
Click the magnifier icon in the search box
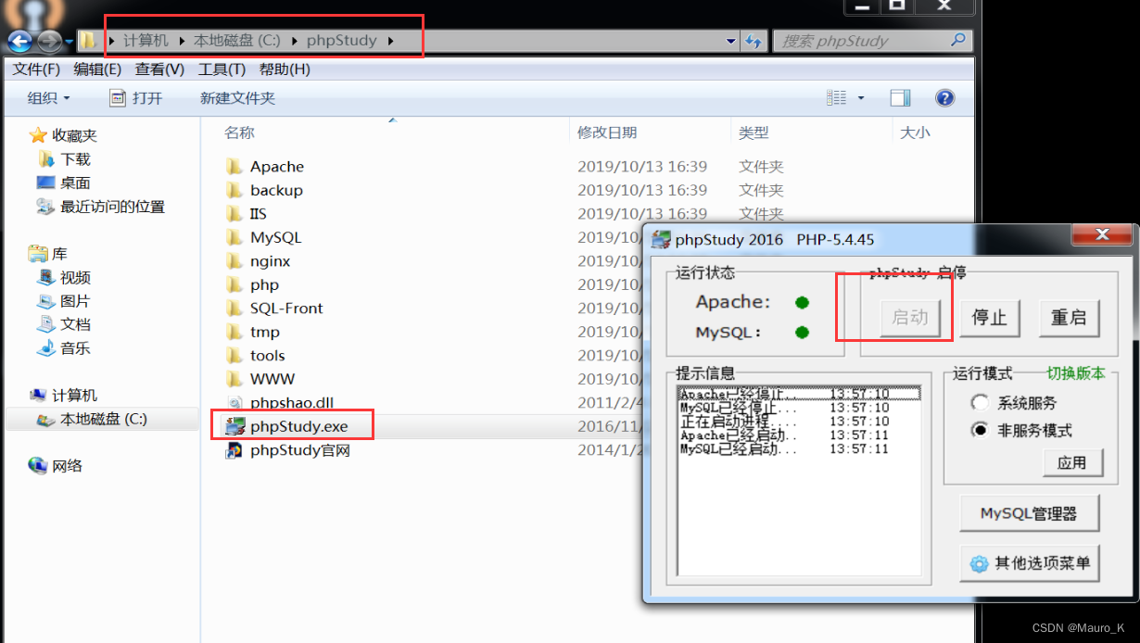coord(958,40)
